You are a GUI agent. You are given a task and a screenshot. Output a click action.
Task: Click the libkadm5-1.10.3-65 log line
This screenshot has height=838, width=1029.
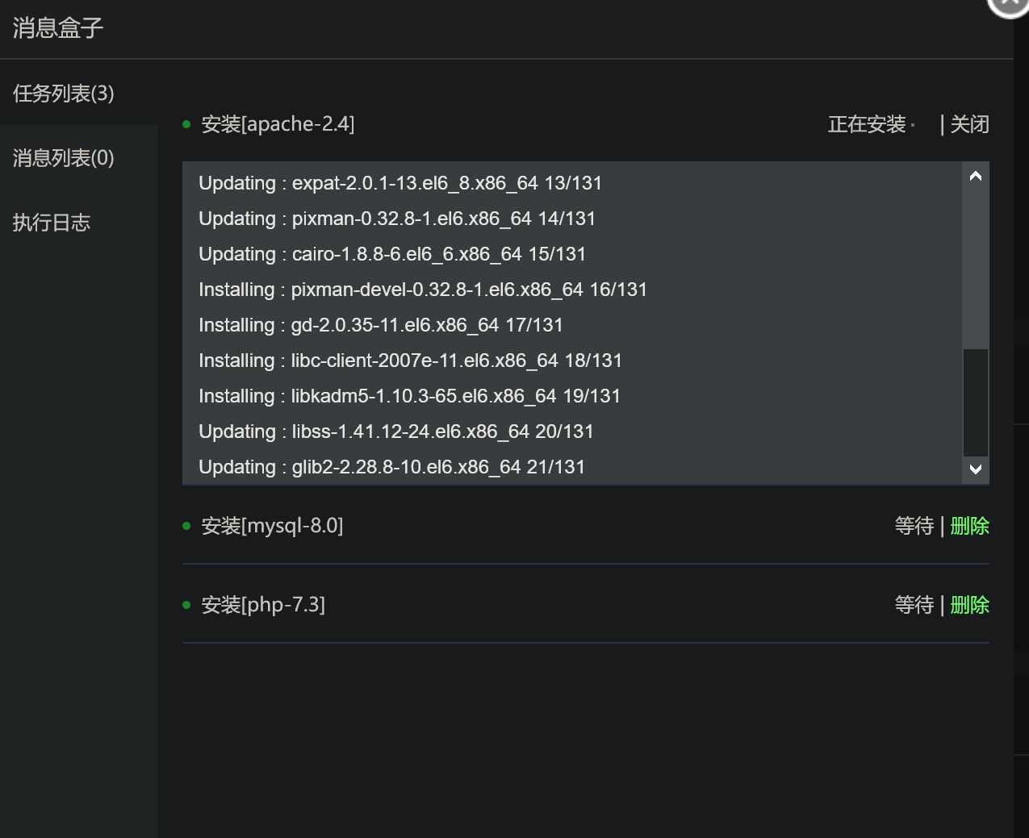point(410,396)
